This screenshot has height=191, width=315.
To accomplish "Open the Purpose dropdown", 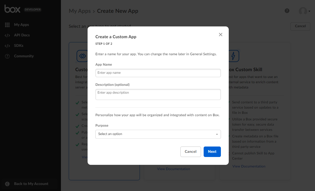I will pyautogui.click(x=158, y=134).
